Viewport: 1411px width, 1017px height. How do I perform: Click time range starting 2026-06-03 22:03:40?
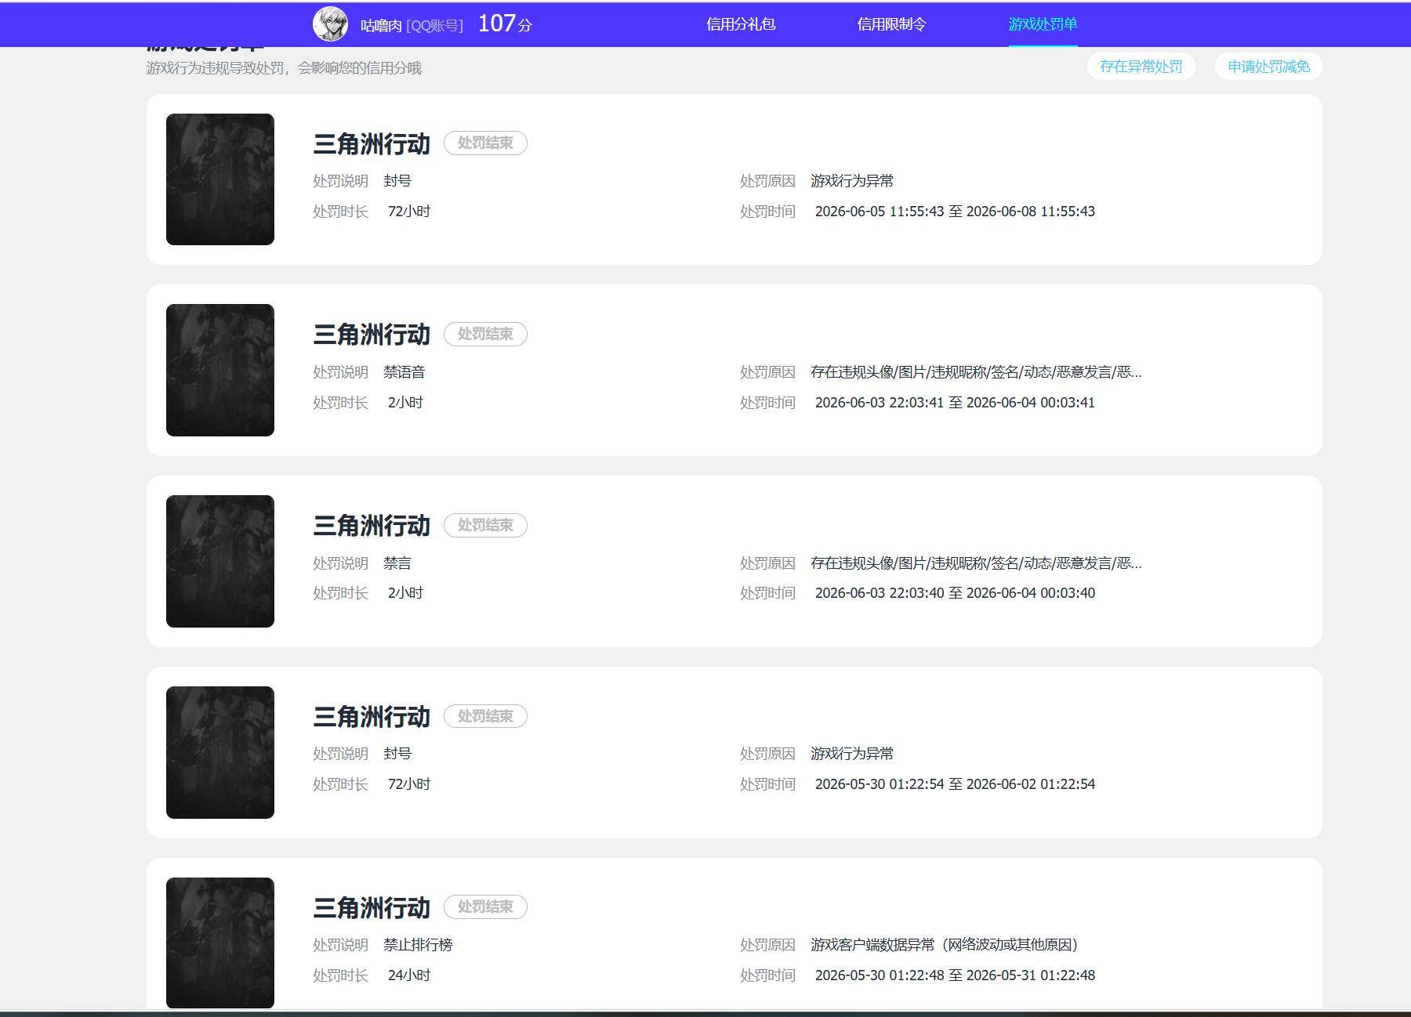click(955, 593)
